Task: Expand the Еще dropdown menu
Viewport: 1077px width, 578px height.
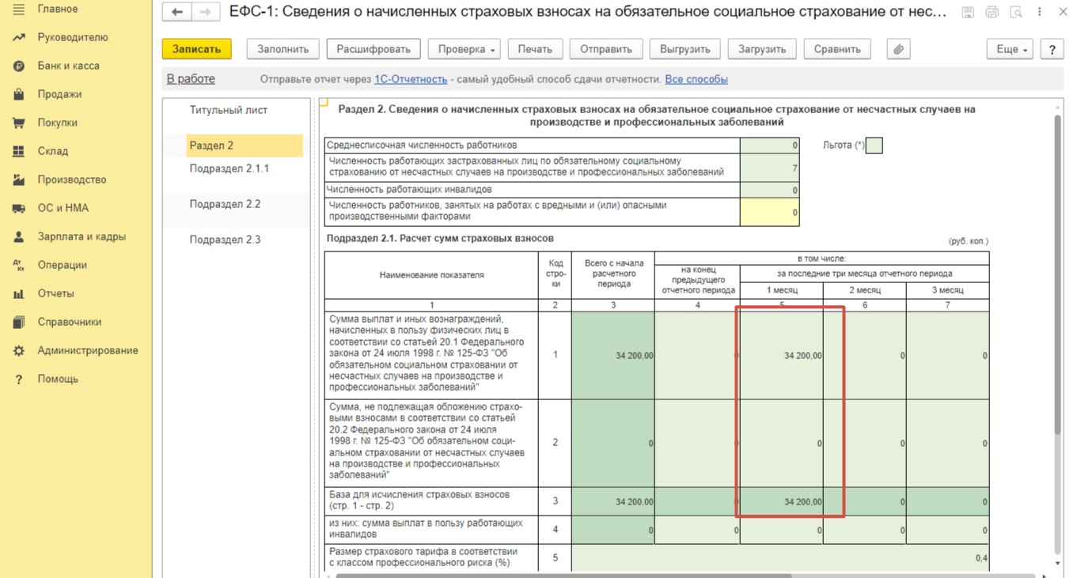Action: (1011, 49)
